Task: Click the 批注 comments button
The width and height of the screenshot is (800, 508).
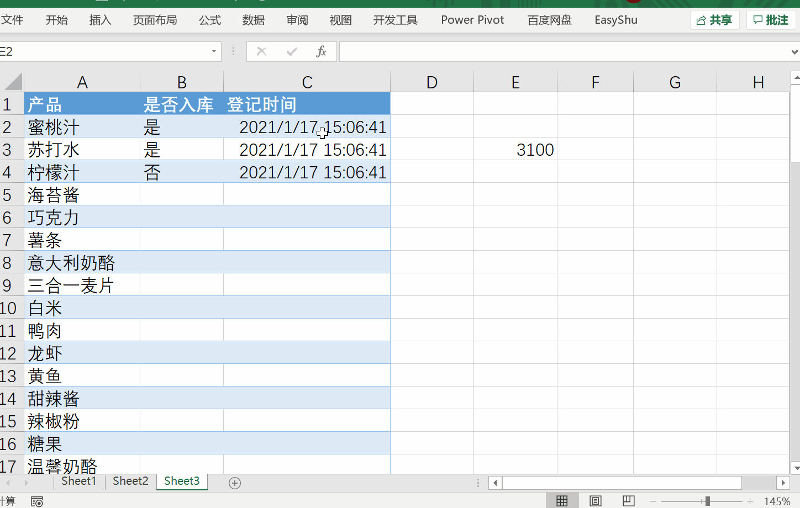Action: 771,20
